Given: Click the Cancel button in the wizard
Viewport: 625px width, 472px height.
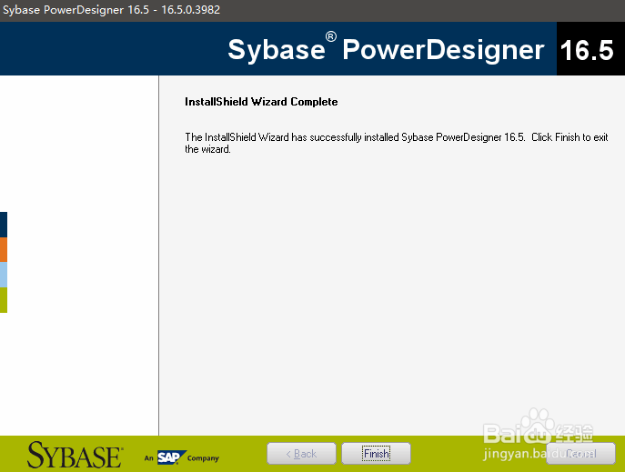Looking at the screenshot, I should 580,453.
